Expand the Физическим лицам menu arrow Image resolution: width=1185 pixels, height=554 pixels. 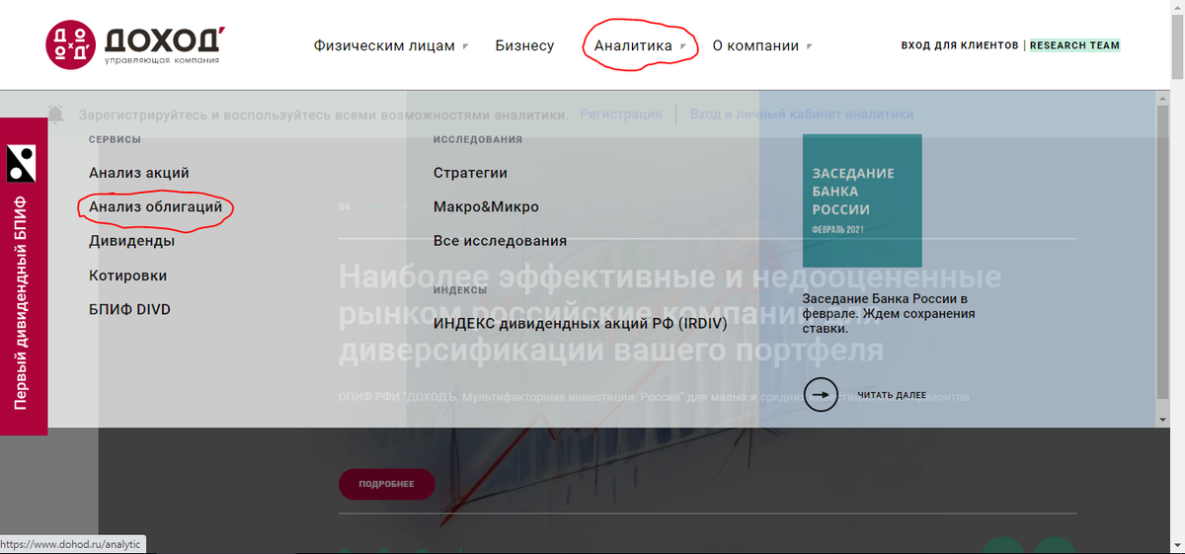[x=465, y=46]
